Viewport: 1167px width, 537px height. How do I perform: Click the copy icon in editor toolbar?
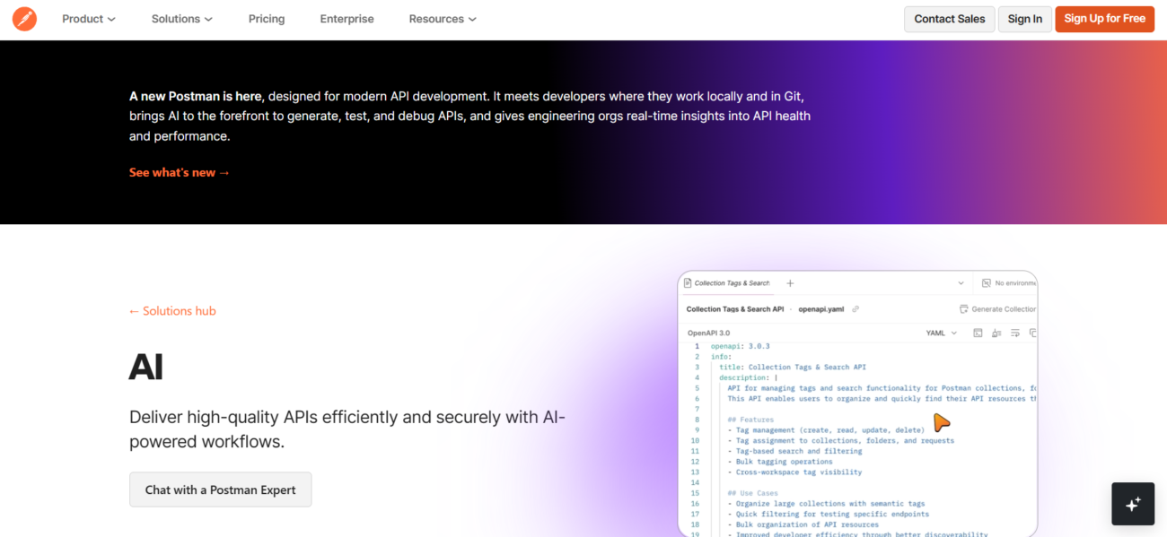tap(1032, 333)
